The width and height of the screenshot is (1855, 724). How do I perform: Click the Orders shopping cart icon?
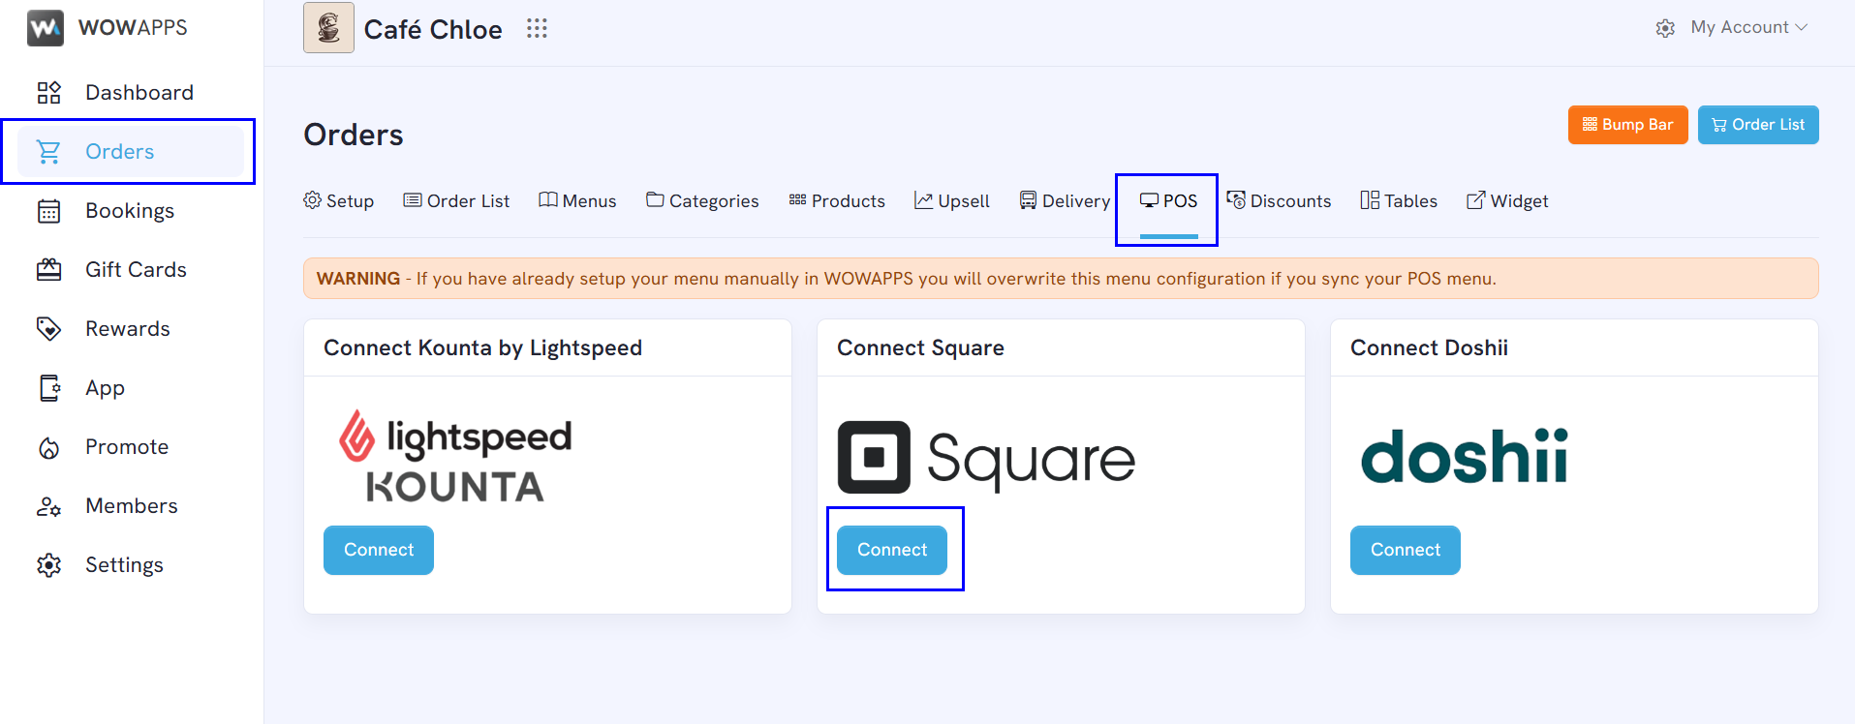pyautogui.click(x=48, y=152)
